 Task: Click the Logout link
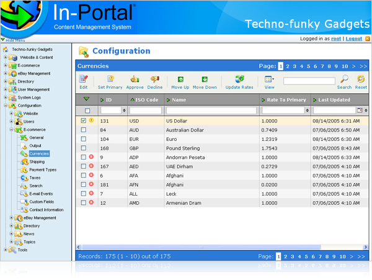[354, 38]
